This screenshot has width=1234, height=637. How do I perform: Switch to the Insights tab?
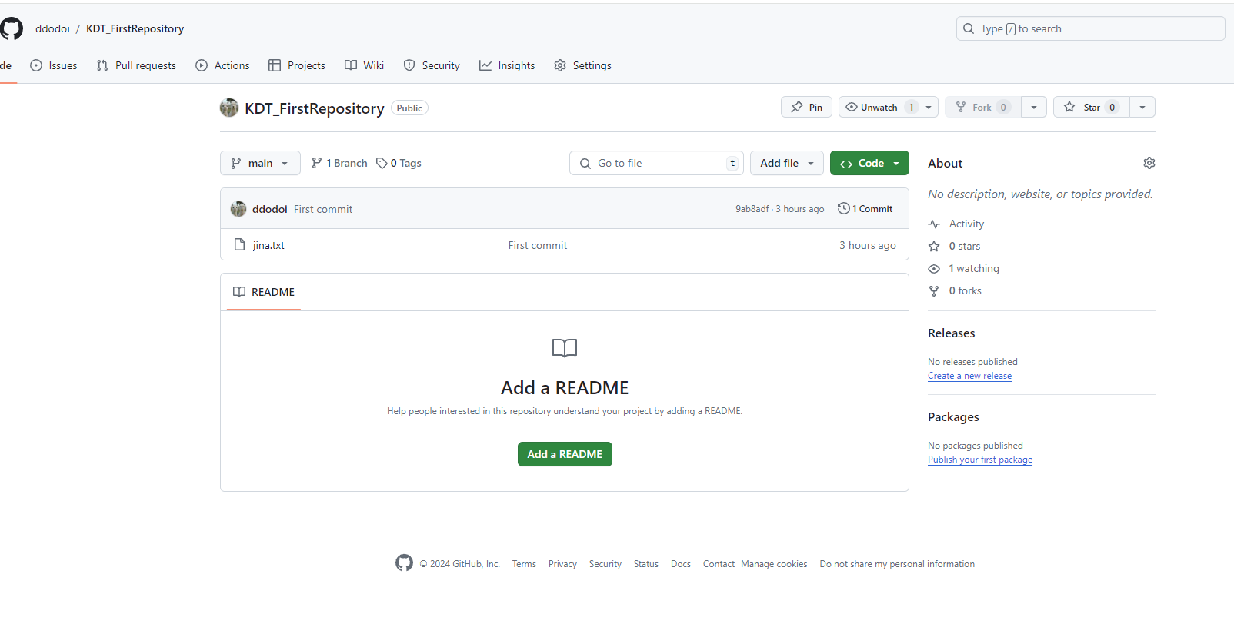[507, 65]
